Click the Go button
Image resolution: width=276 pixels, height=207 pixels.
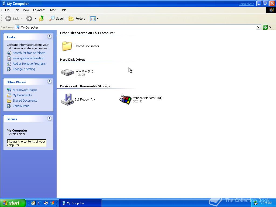coord(268,27)
